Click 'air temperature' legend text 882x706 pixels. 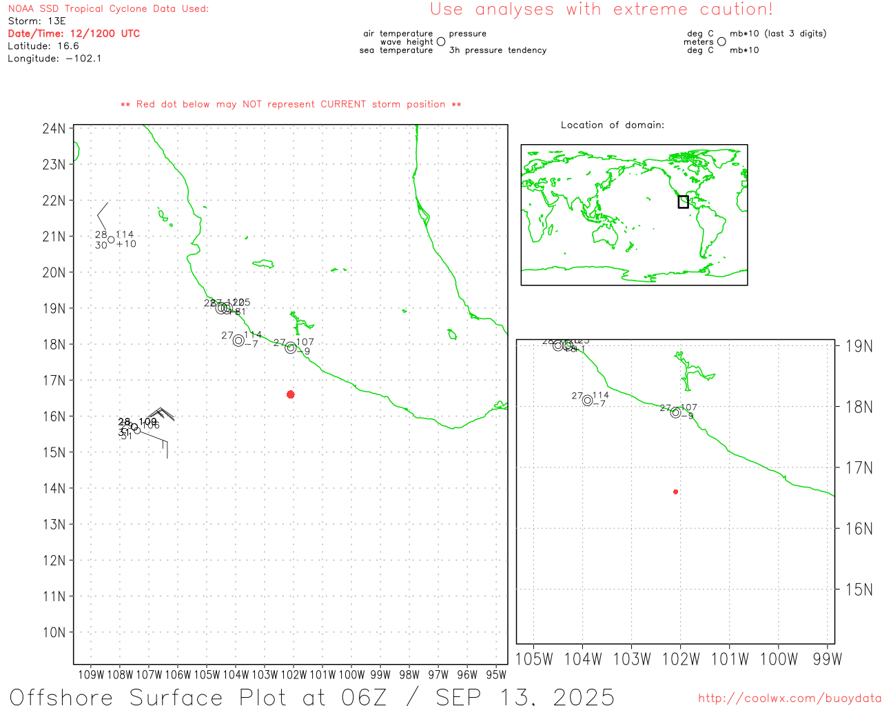pyautogui.click(x=398, y=34)
